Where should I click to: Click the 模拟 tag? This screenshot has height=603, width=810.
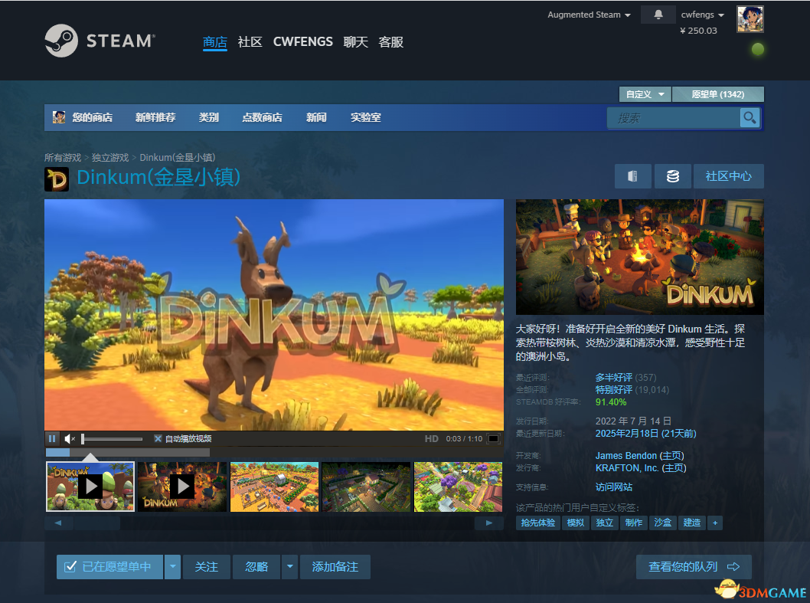(576, 523)
